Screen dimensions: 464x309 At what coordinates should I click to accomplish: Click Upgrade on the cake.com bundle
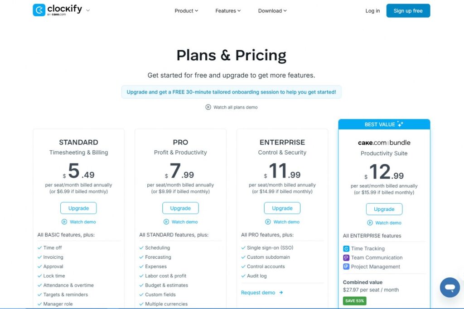[x=384, y=209]
